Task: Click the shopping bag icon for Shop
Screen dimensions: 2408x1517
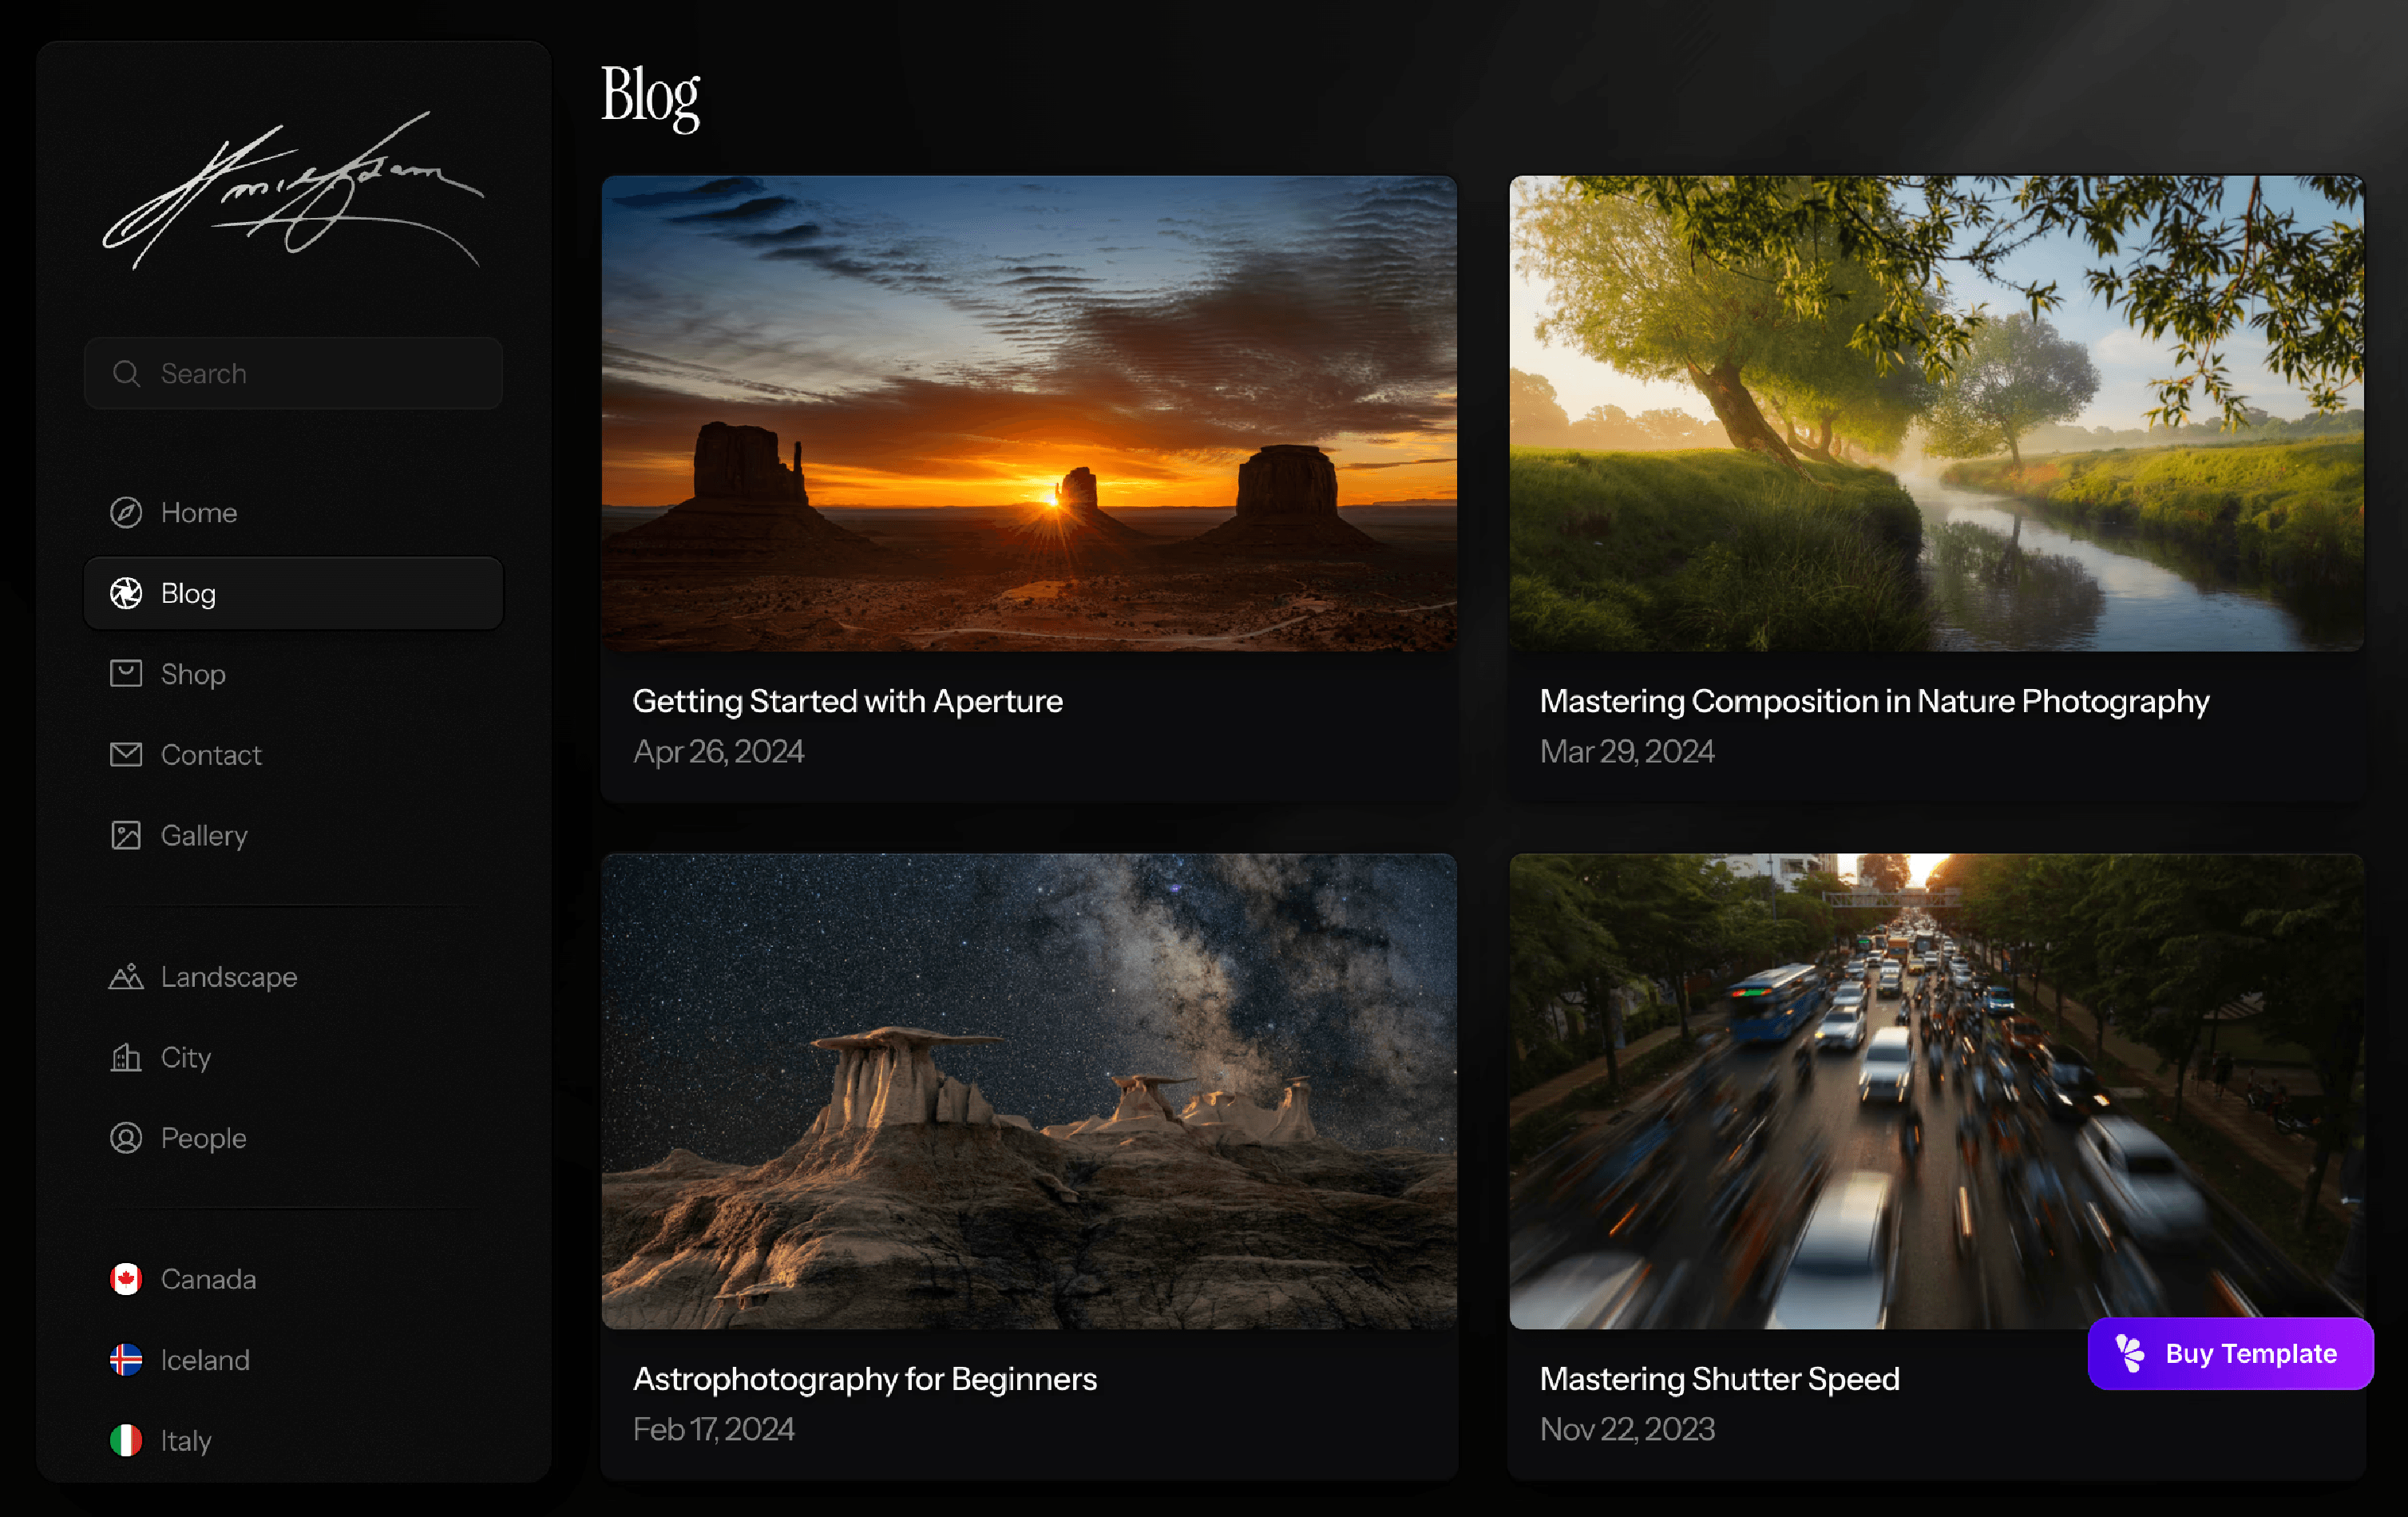Action: click(126, 673)
